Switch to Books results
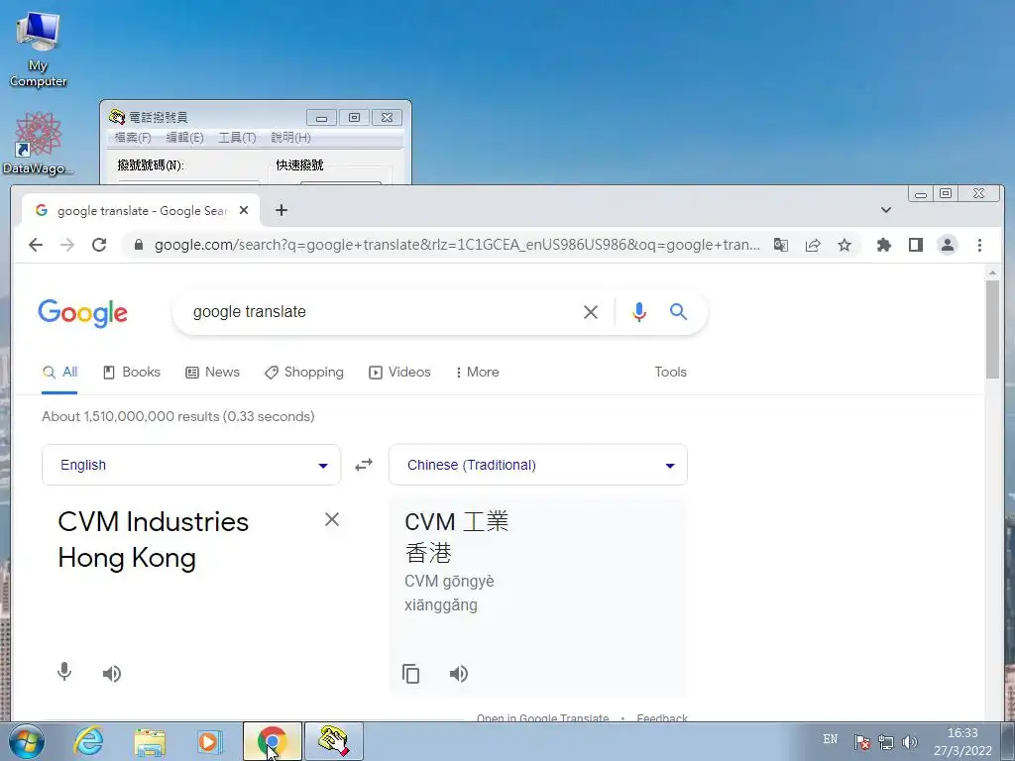 click(132, 373)
